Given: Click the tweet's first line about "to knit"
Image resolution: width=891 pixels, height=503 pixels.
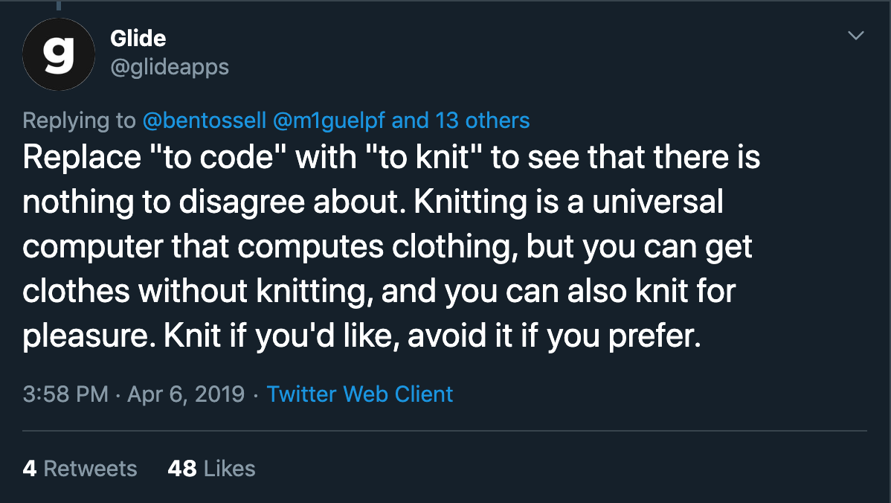Looking at the screenshot, I should pyautogui.click(x=390, y=159).
